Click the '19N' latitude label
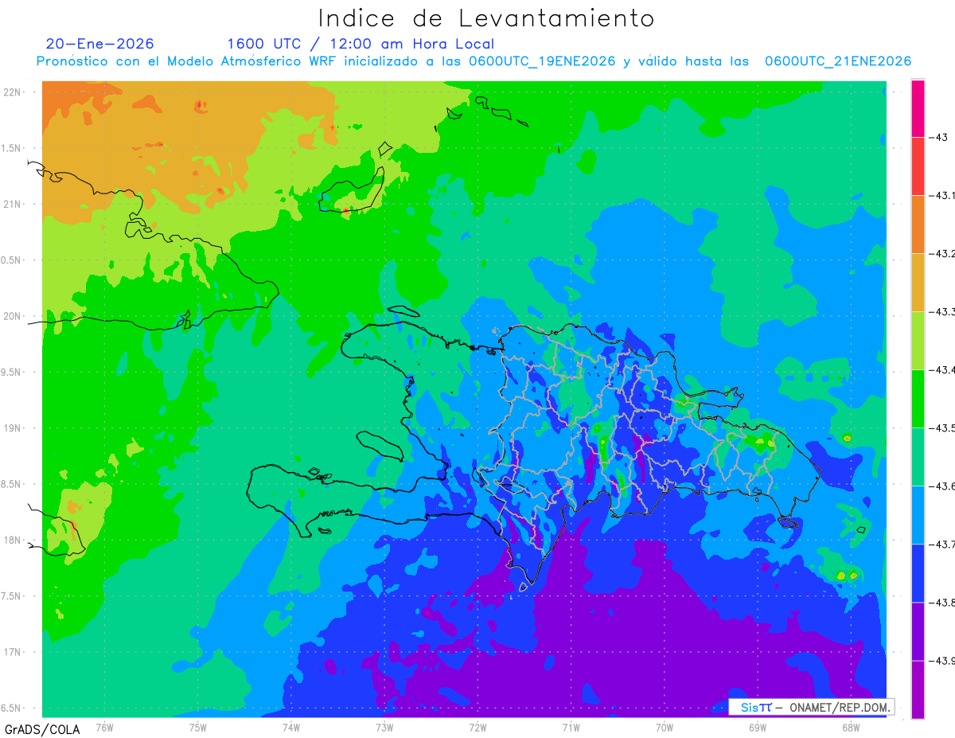 (x=14, y=428)
